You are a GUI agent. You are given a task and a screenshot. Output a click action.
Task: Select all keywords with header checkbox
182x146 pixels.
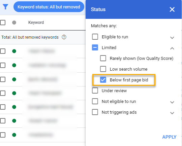click(3, 23)
